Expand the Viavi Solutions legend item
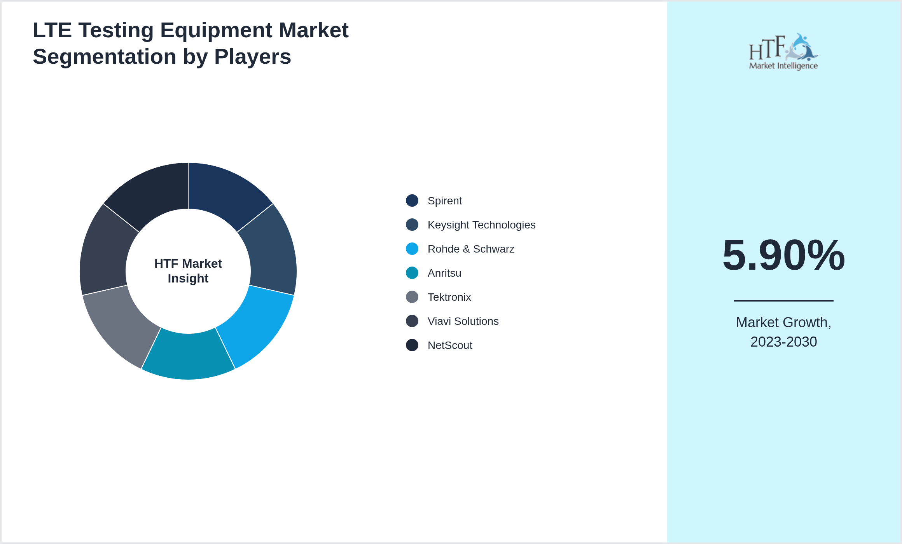The width and height of the screenshot is (902, 544). [463, 321]
